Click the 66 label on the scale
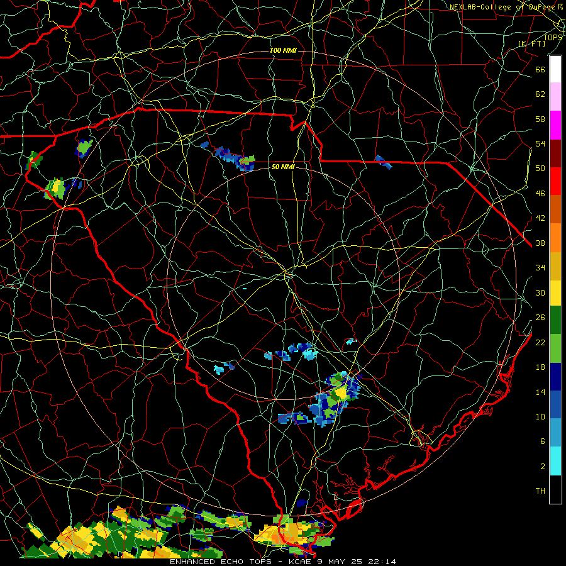Screen dimensions: 566x566 tap(540, 69)
